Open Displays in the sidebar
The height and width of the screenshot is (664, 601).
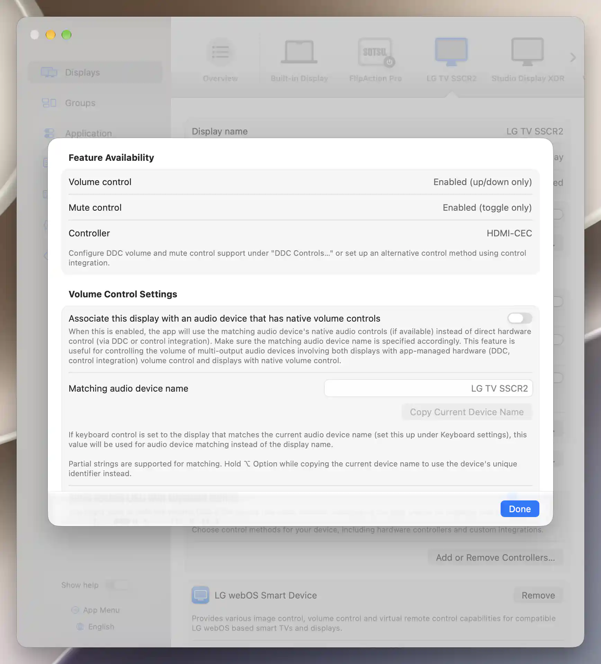95,72
